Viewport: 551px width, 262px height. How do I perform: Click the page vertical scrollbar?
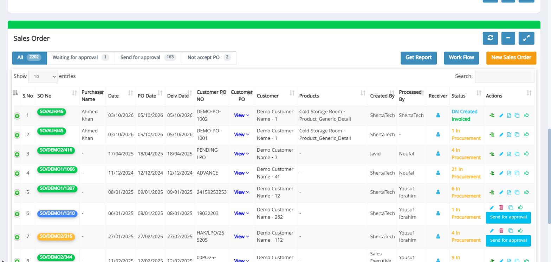click(549, 177)
